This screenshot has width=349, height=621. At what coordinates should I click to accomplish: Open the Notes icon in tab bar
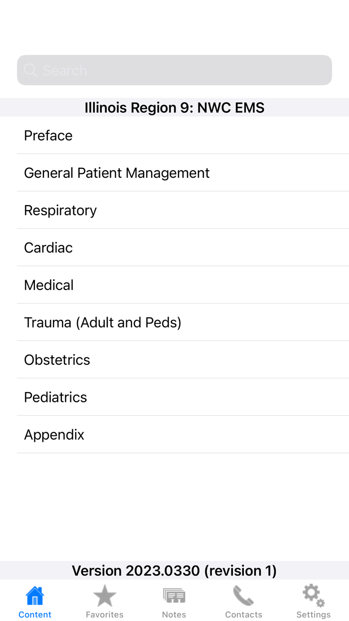click(x=174, y=596)
